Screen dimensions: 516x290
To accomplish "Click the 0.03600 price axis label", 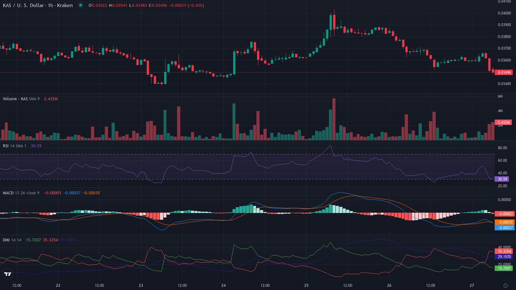I will pos(504,60).
